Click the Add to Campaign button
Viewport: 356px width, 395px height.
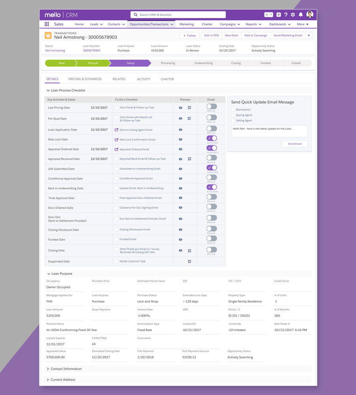pyautogui.click(x=256, y=36)
